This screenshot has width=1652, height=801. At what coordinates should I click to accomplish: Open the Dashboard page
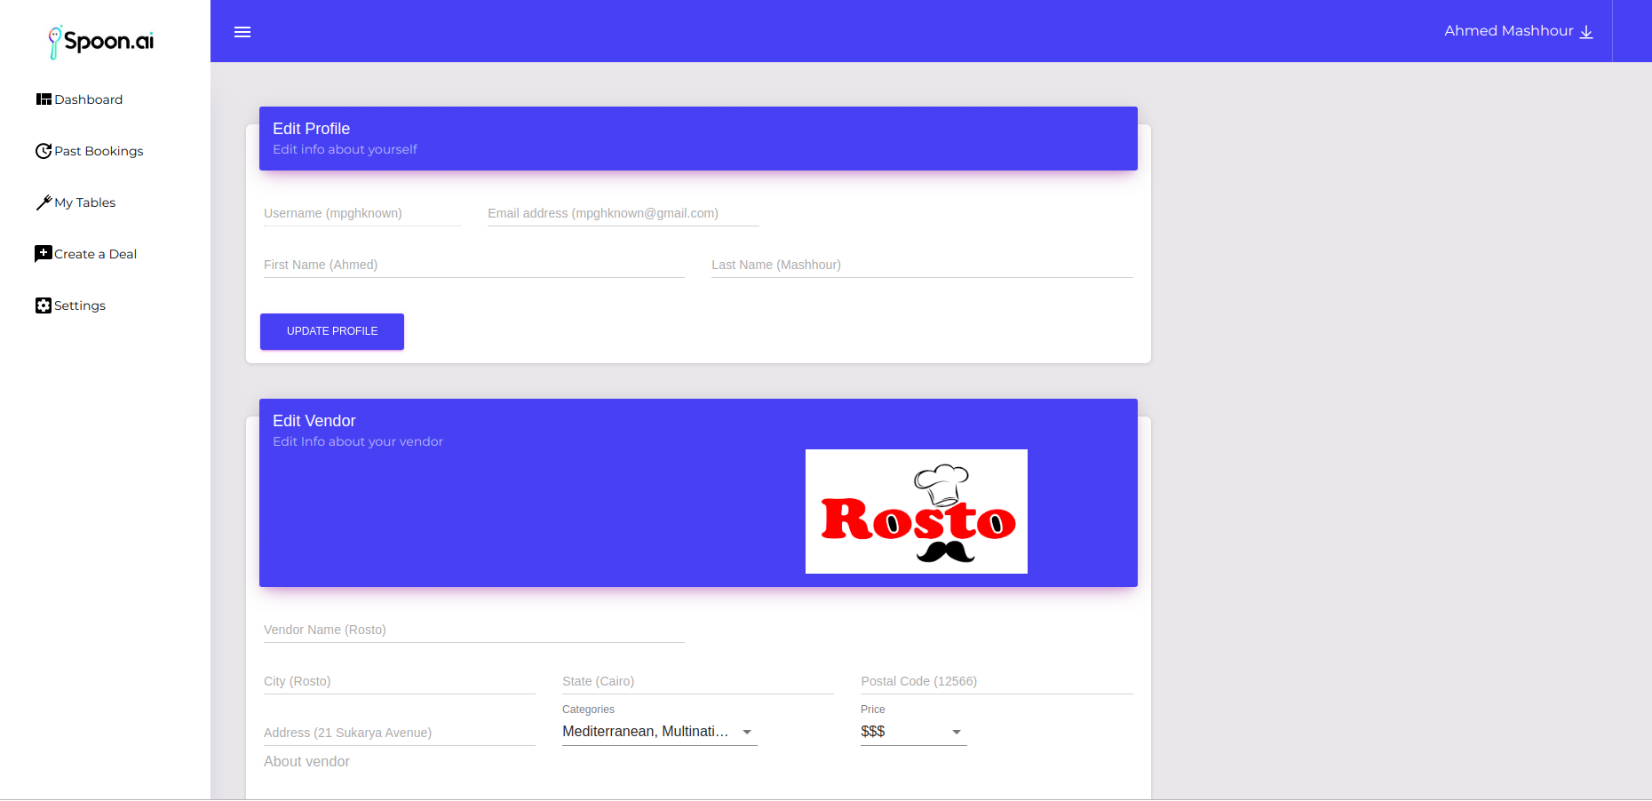(88, 99)
